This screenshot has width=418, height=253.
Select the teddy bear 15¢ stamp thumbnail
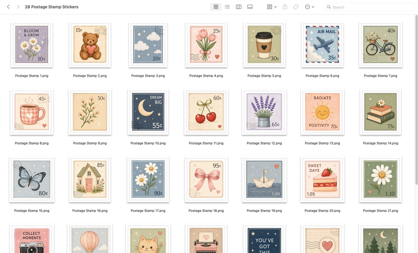[x=90, y=44]
